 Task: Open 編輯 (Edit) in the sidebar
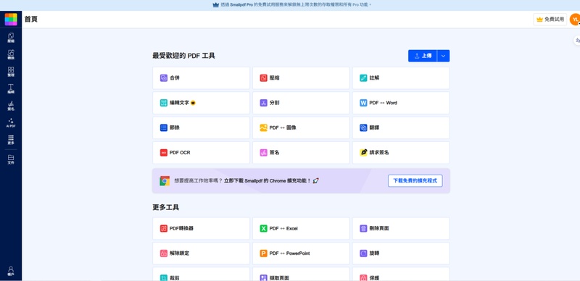11,89
